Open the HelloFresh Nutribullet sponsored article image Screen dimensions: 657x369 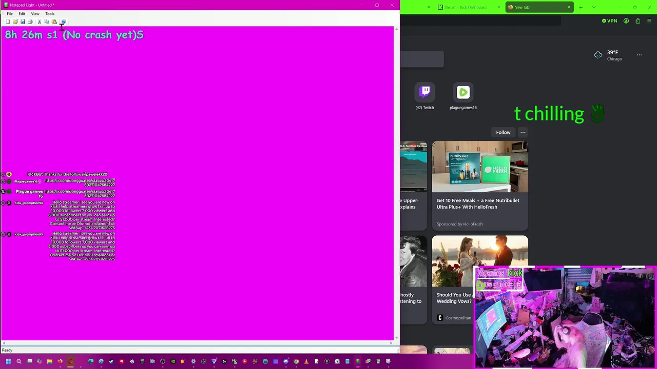click(480, 167)
